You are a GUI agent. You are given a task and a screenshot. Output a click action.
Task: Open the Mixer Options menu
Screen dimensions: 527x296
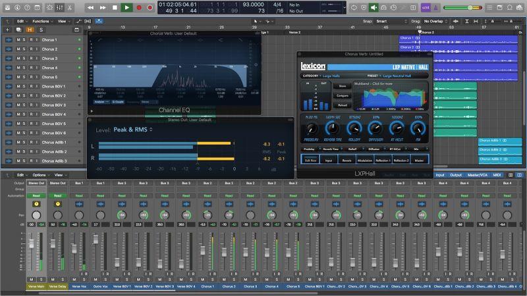41,175
